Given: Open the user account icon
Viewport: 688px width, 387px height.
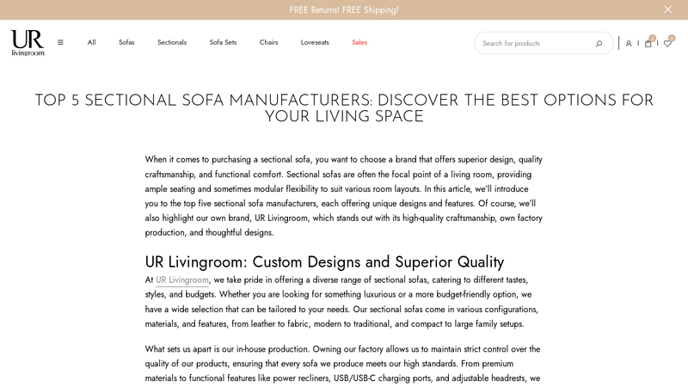Looking at the screenshot, I should pyautogui.click(x=629, y=44).
